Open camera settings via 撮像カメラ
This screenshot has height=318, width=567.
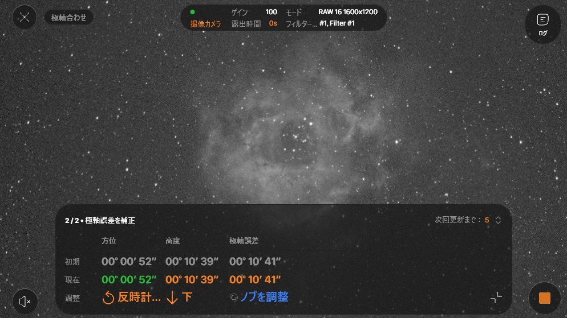click(205, 24)
